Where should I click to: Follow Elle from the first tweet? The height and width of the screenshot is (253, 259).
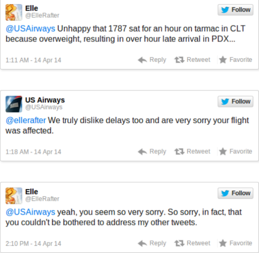click(x=236, y=10)
